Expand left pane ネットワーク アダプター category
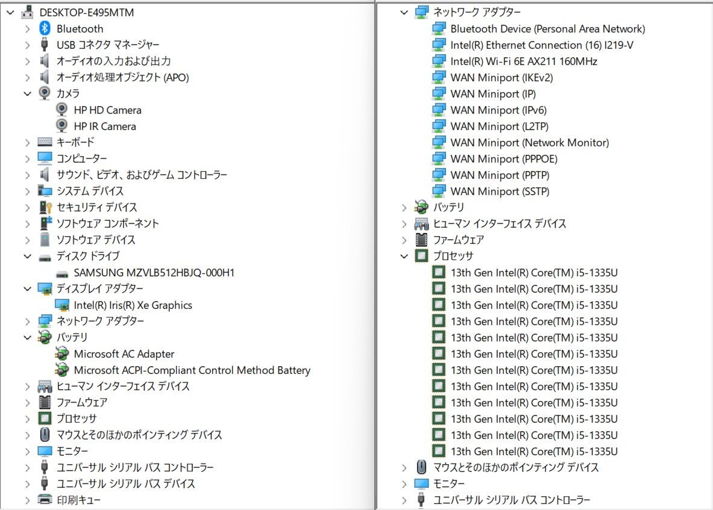This screenshot has width=713, height=510. click(27, 321)
